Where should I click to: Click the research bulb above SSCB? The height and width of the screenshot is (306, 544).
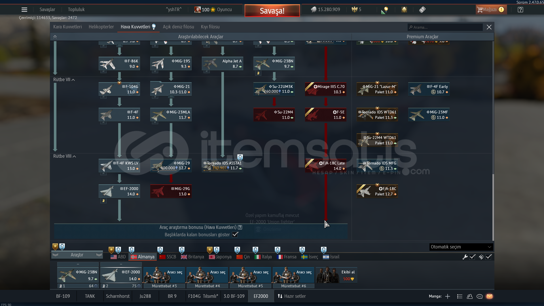click(x=160, y=250)
